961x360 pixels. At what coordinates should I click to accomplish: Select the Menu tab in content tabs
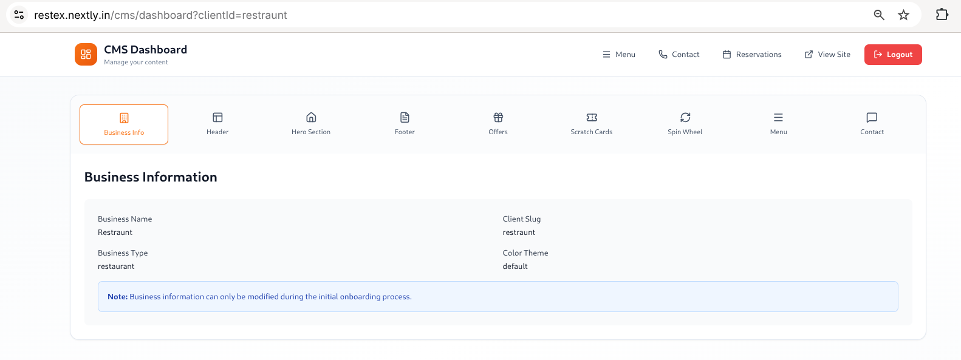point(779,124)
